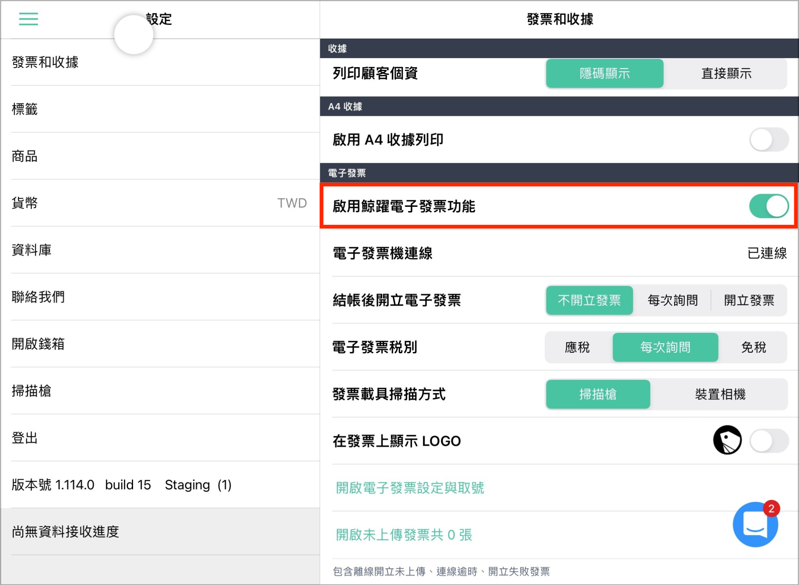799x585 pixels.
Task: Tap version text 版本號 1.114.0
Action: coord(53,485)
